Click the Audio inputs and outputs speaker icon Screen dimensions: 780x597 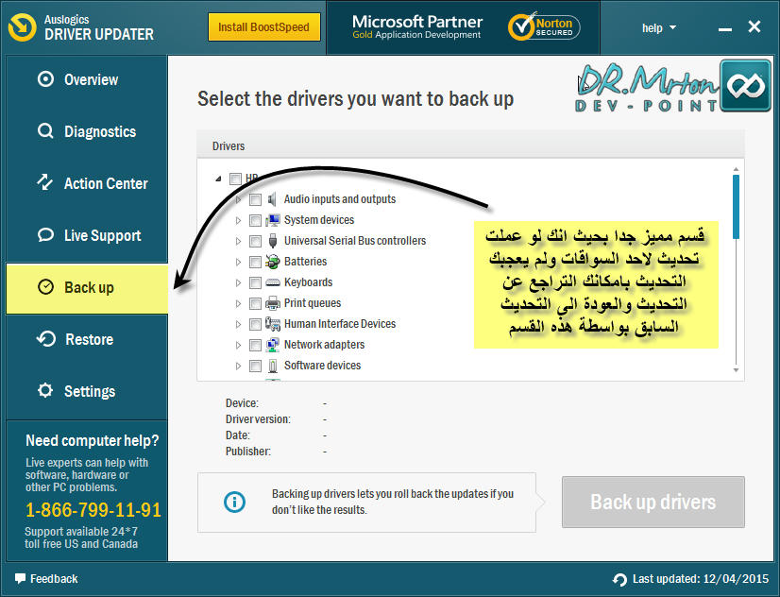272,199
